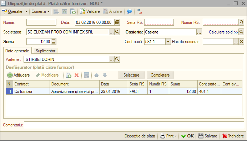Open the calculator icon beside Suma
The width and height of the screenshot is (247, 141).
click(54, 42)
